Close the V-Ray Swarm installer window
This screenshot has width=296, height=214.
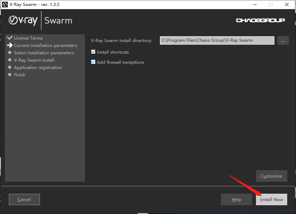[x=287, y=5]
